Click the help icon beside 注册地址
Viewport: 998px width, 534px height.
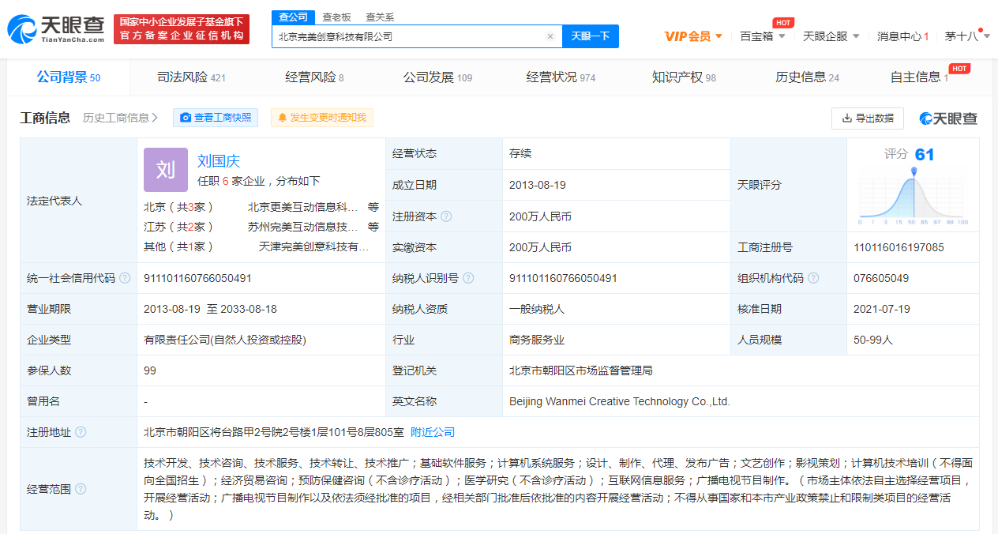click(x=81, y=432)
